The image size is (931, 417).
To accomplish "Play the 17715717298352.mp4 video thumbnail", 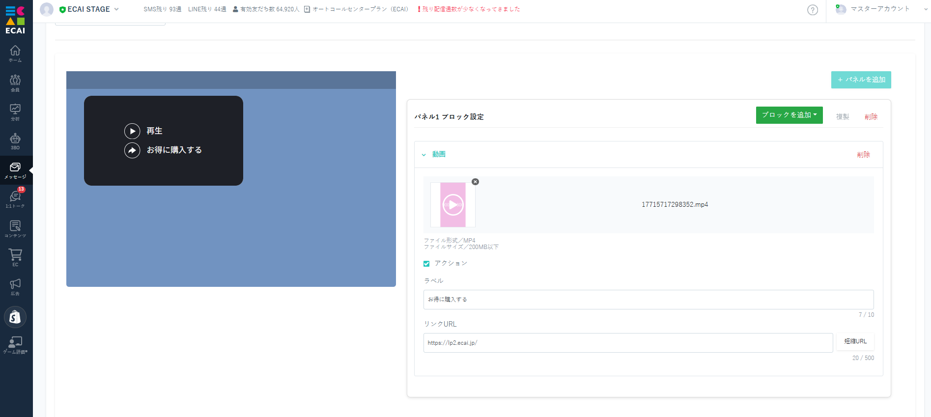I will pos(452,205).
